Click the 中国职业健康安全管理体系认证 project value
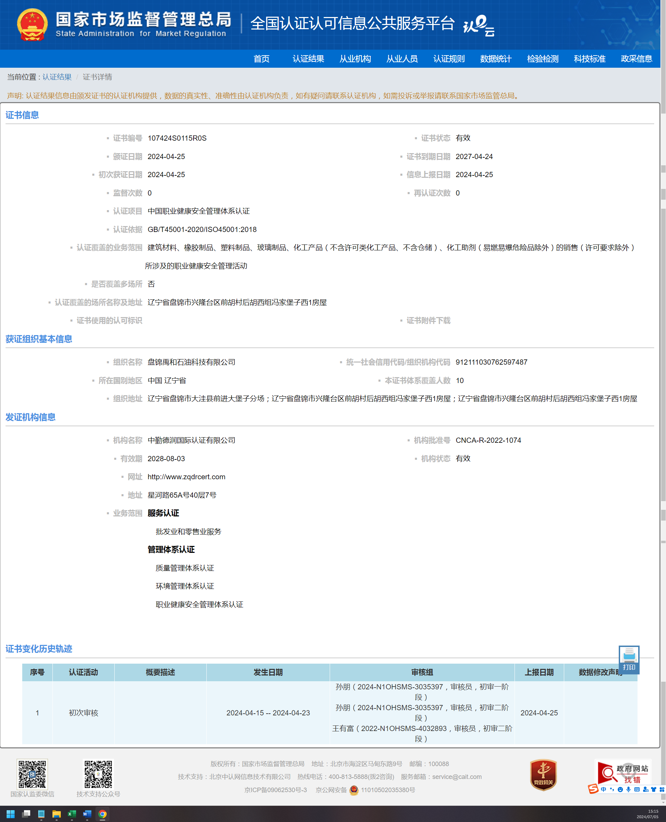 (199, 211)
